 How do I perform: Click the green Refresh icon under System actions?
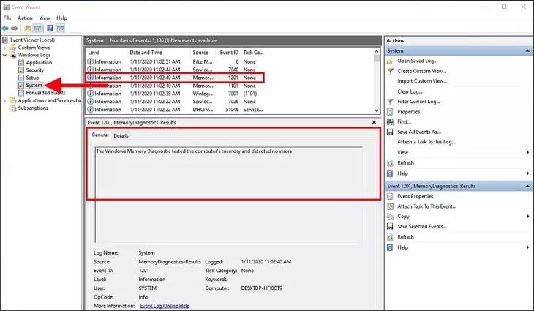coord(391,163)
